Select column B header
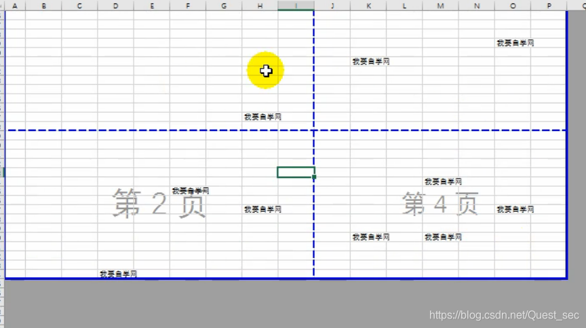 43,5
